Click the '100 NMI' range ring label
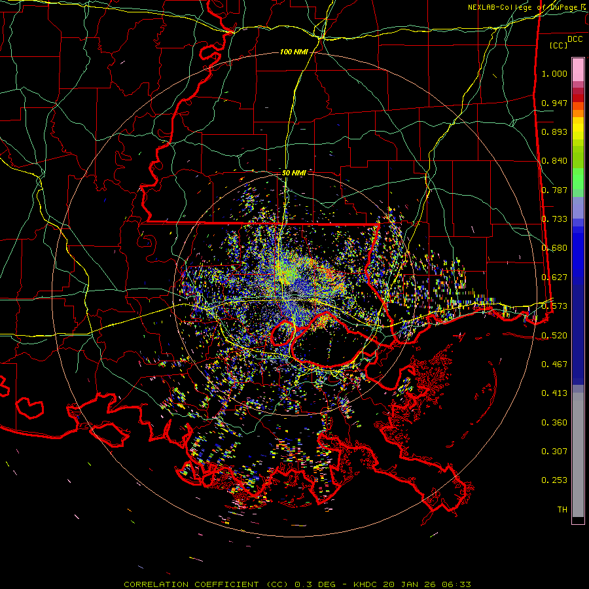 (294, 52)
